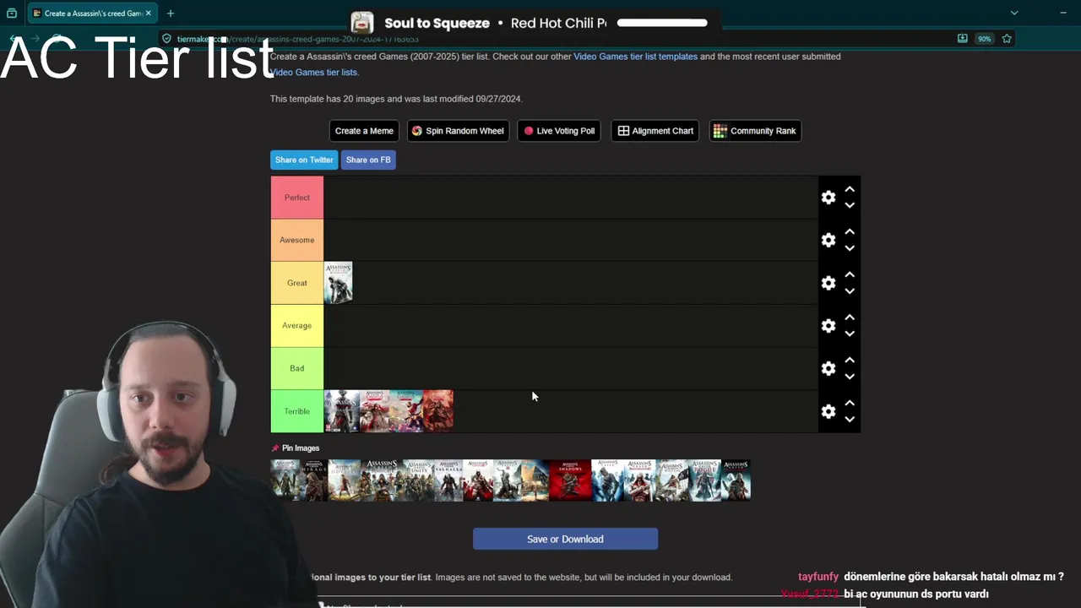Open Video Games tier list templates link

[636, 57]
